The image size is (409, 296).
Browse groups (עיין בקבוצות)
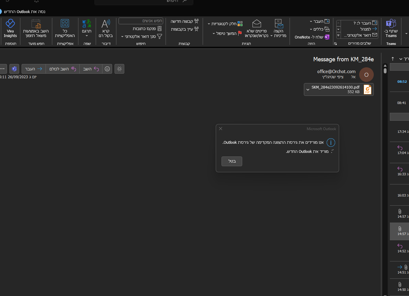(x=184, y=29)
